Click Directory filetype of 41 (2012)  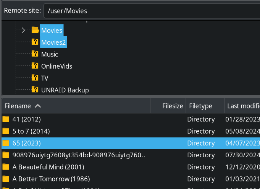(x=201, y=120)
